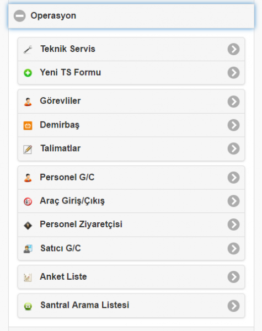Click the green phone icon for Santral Arama Listesi
This screenshot has height=331, width=262.
coord(28,306)
